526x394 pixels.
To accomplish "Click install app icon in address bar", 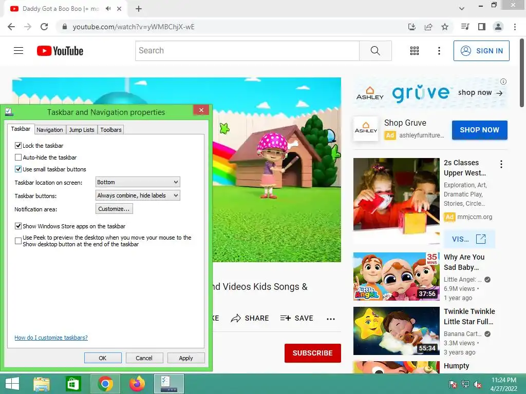I will 411,27.
